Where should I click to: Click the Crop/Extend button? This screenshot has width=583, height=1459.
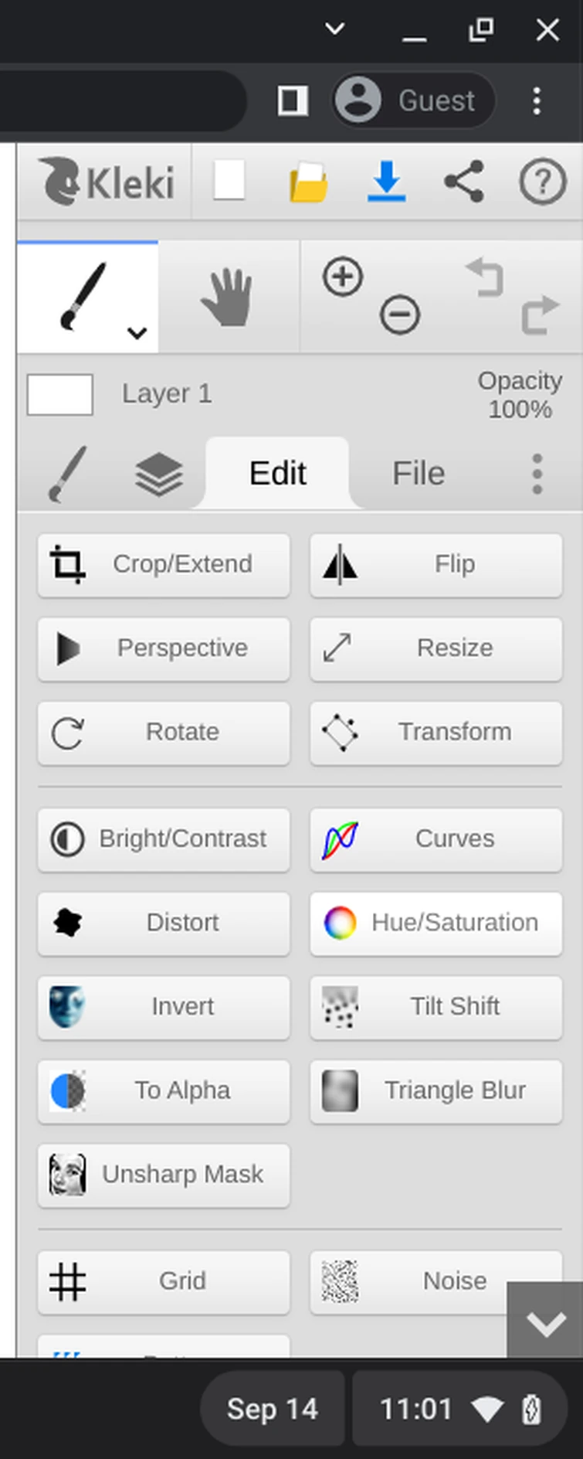[x=164, y=564]
